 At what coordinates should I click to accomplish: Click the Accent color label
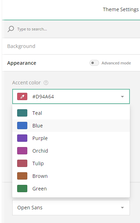[26, 83]
